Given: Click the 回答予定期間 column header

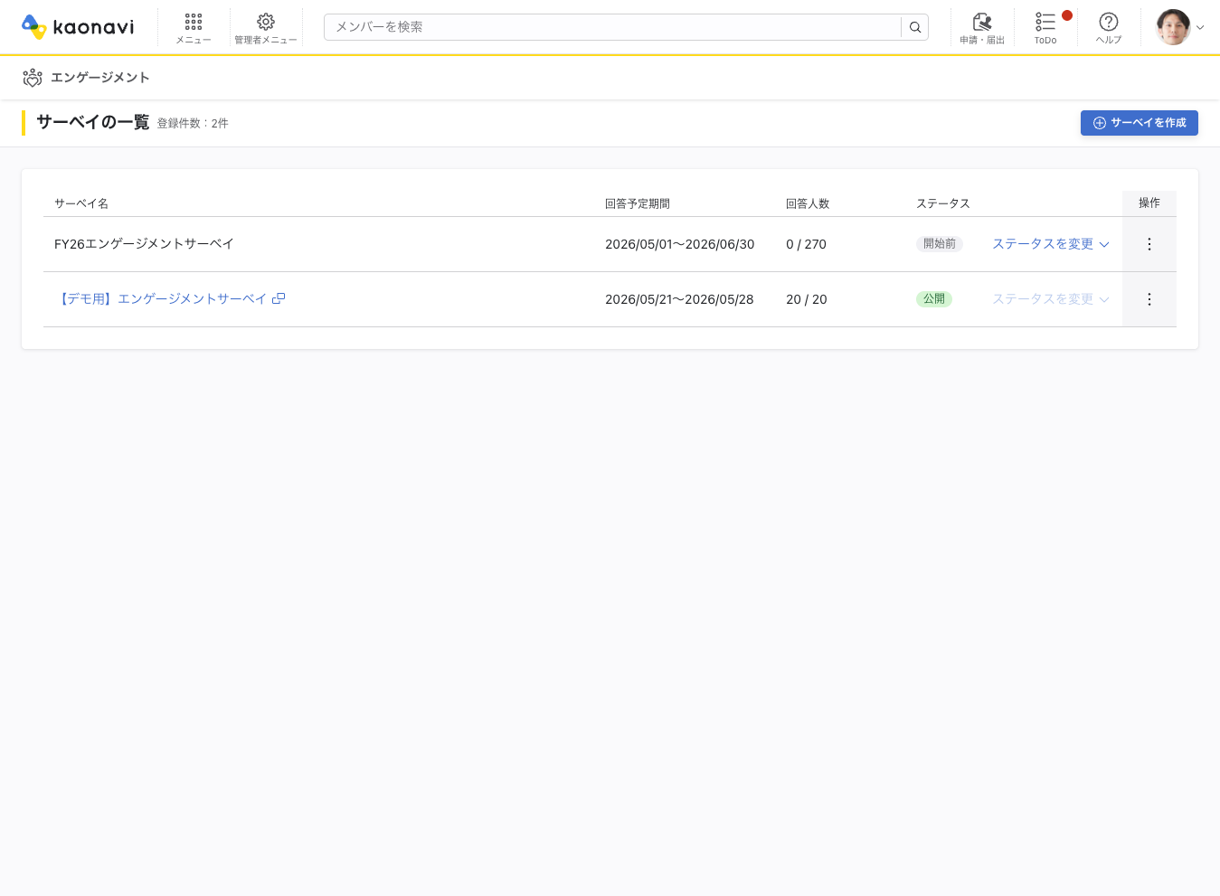Looking at the screenshot, I should [x=638, y=203].
